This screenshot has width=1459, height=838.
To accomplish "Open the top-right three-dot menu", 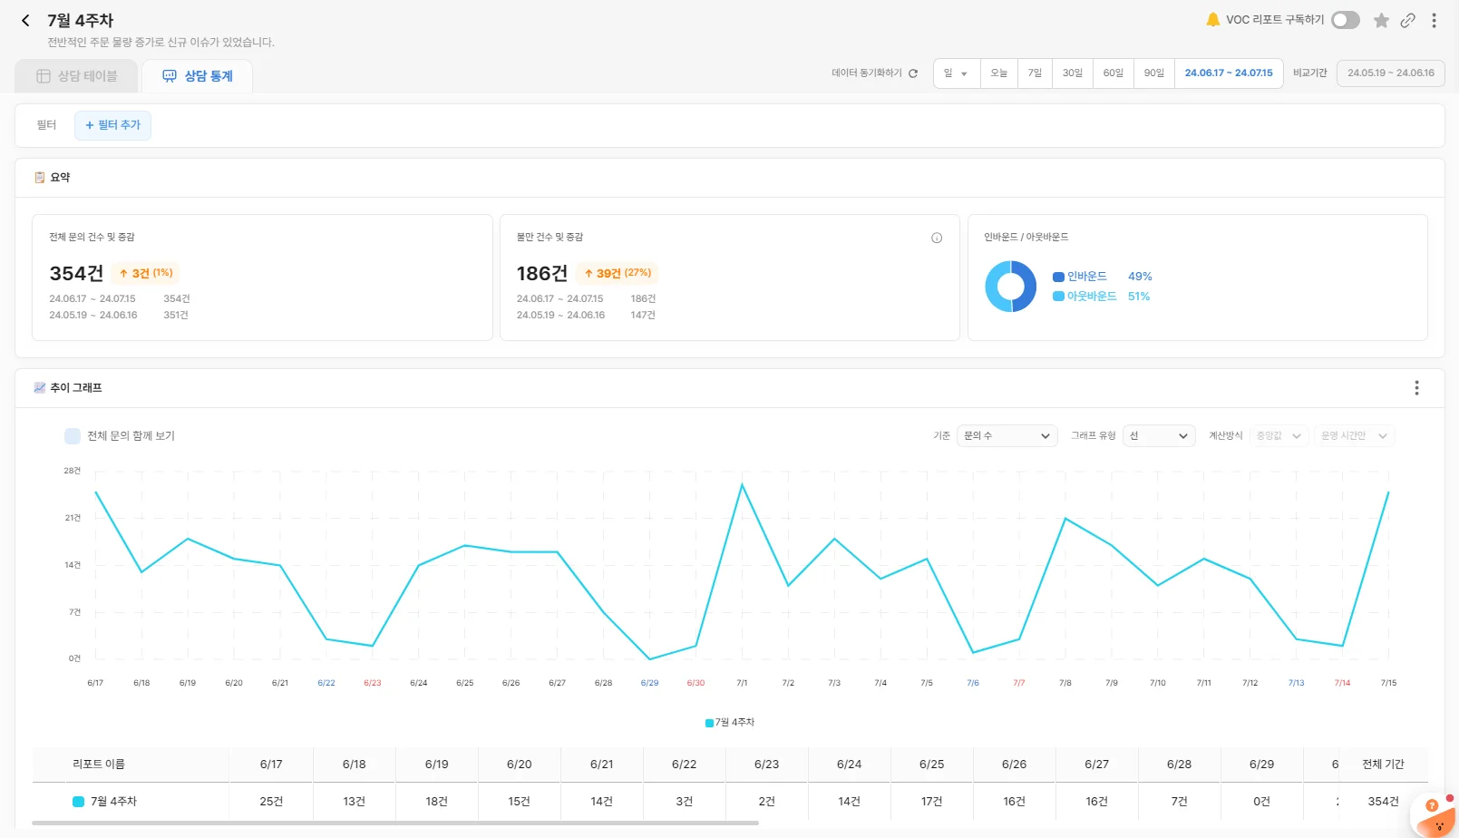I will tap(1434, 20).
